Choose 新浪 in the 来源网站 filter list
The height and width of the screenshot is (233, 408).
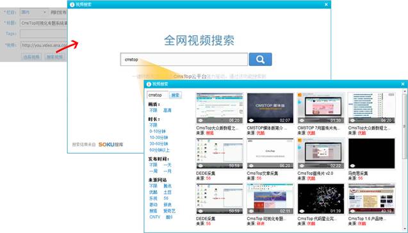(167, 205)
